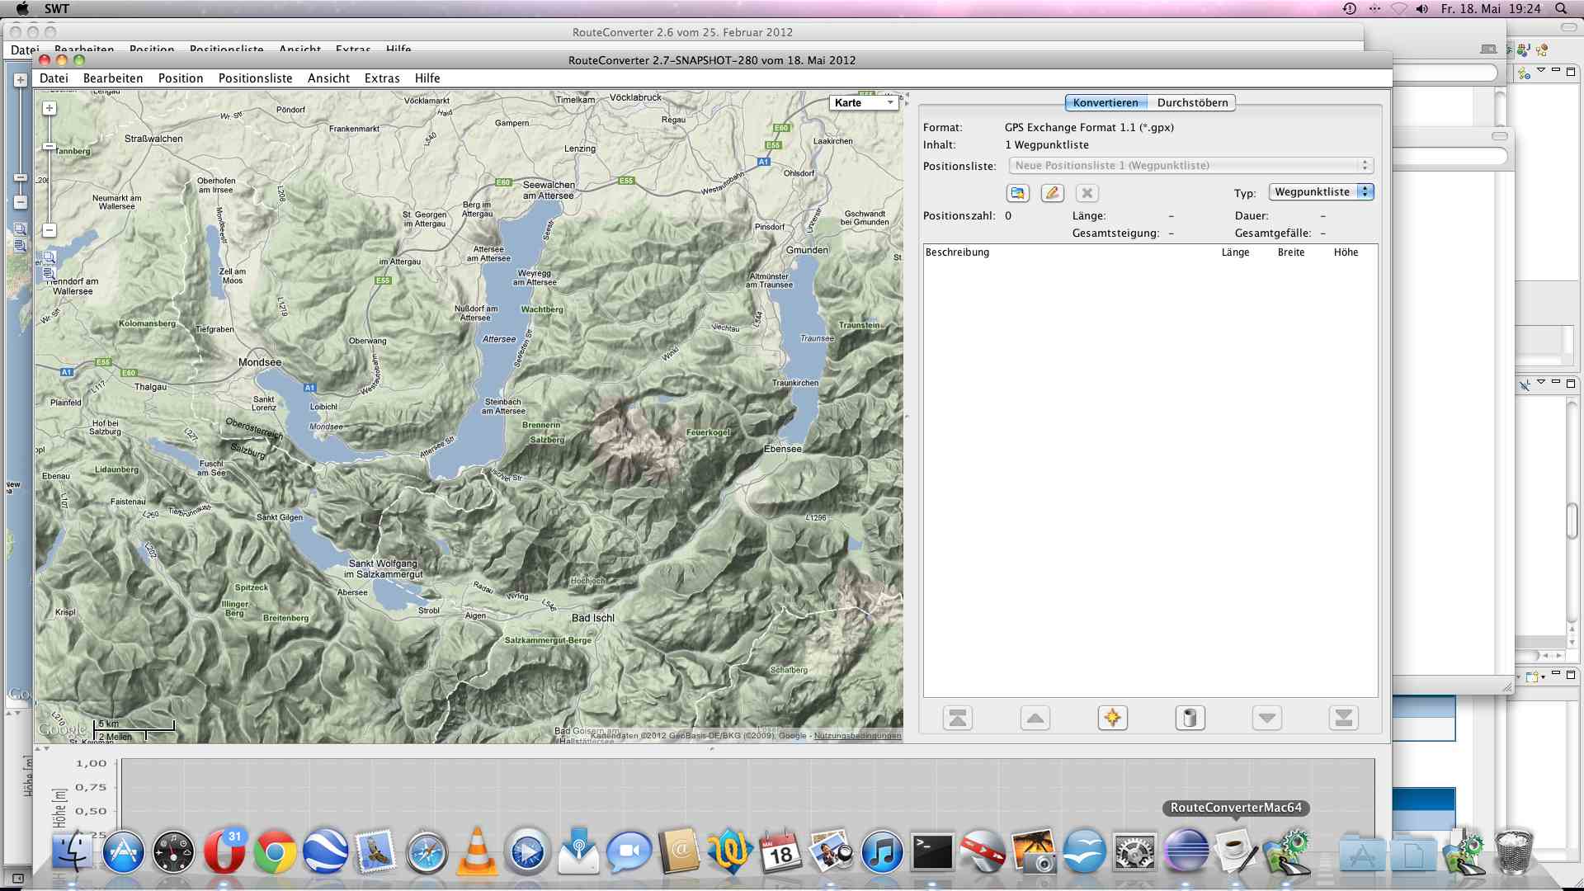Move position up one step arrow
Screen dimensions: 1584x891
point(1035,718)
